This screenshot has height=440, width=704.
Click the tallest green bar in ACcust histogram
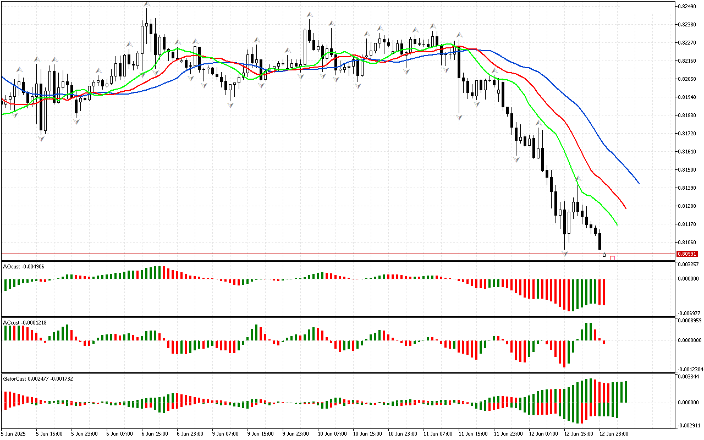point(587,331)
